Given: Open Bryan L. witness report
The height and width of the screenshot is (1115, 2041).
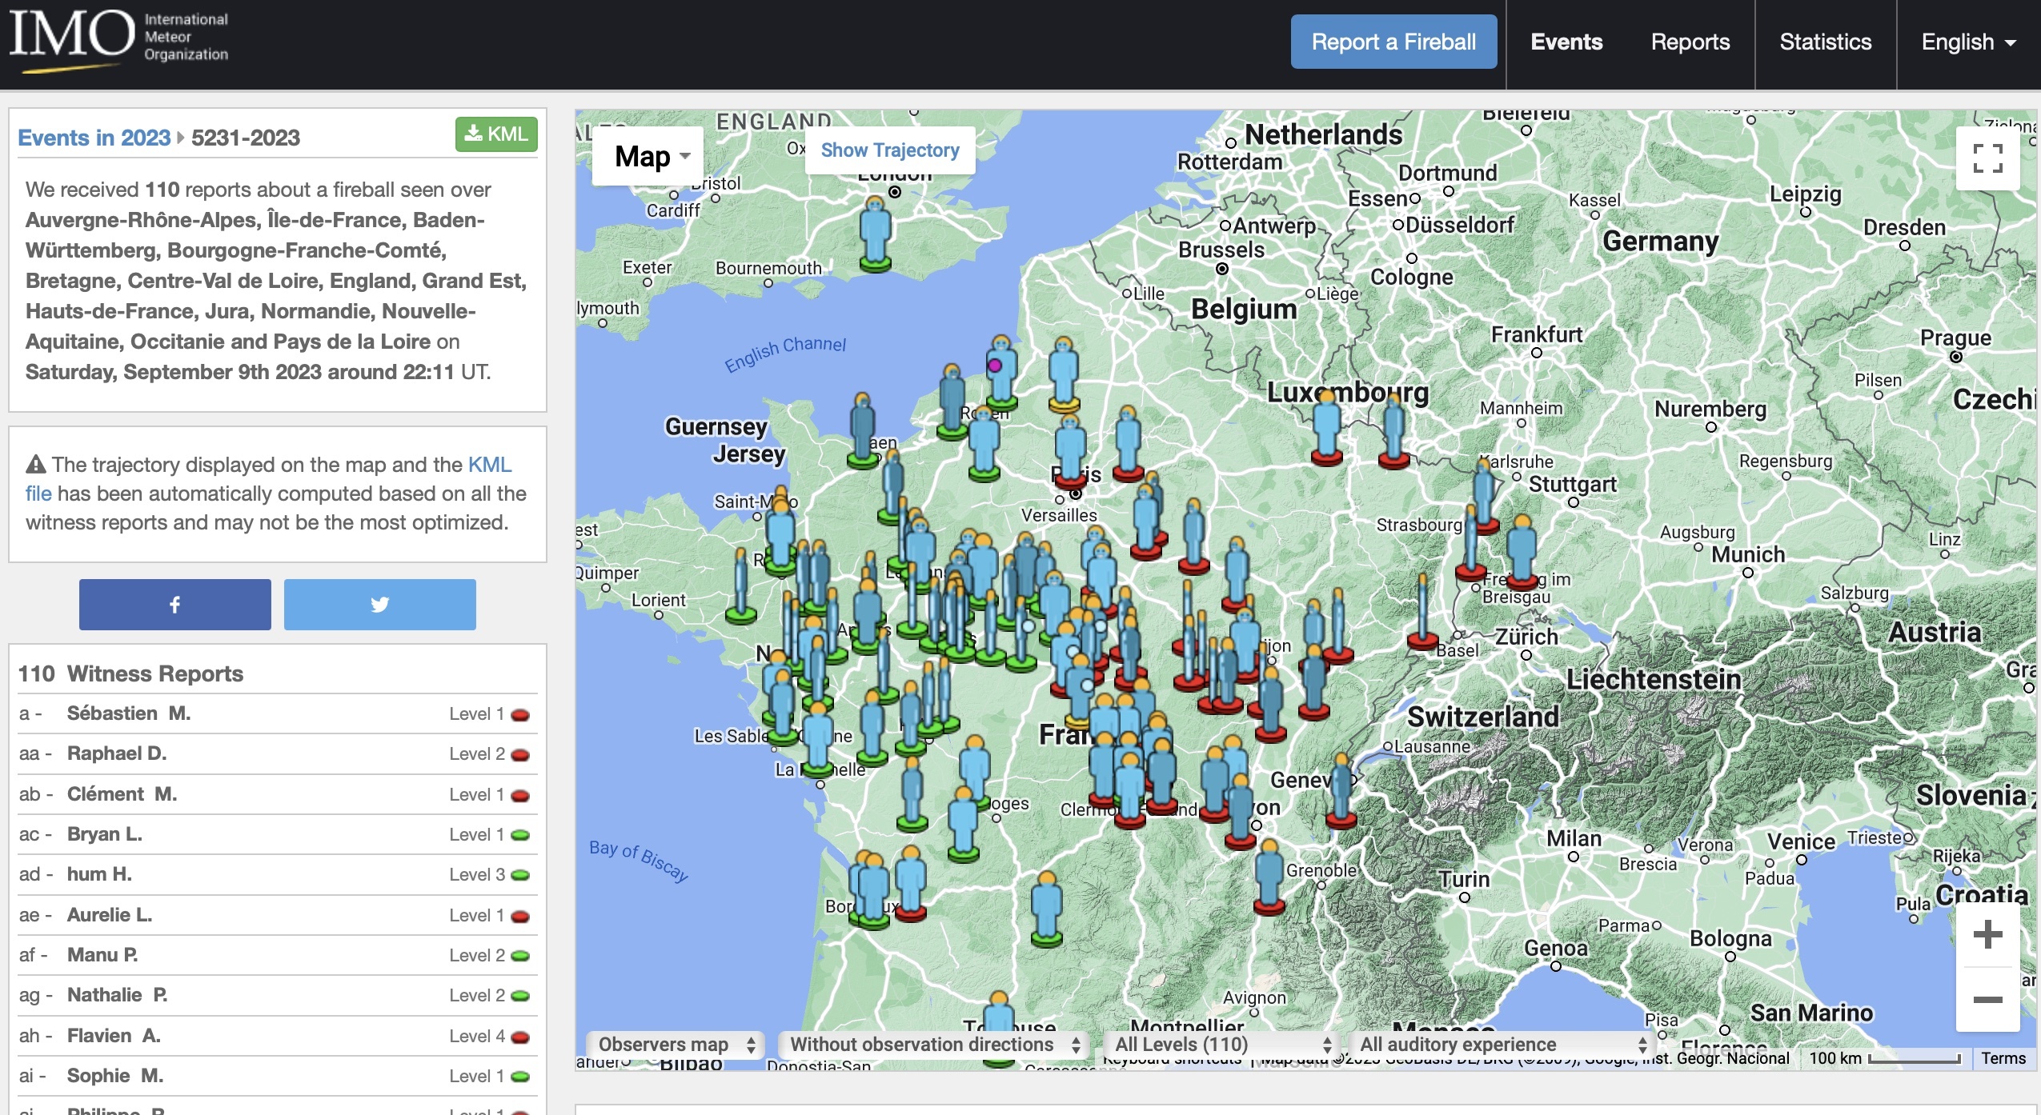Looking at the screenshot, I should click(x=104, y=834).
